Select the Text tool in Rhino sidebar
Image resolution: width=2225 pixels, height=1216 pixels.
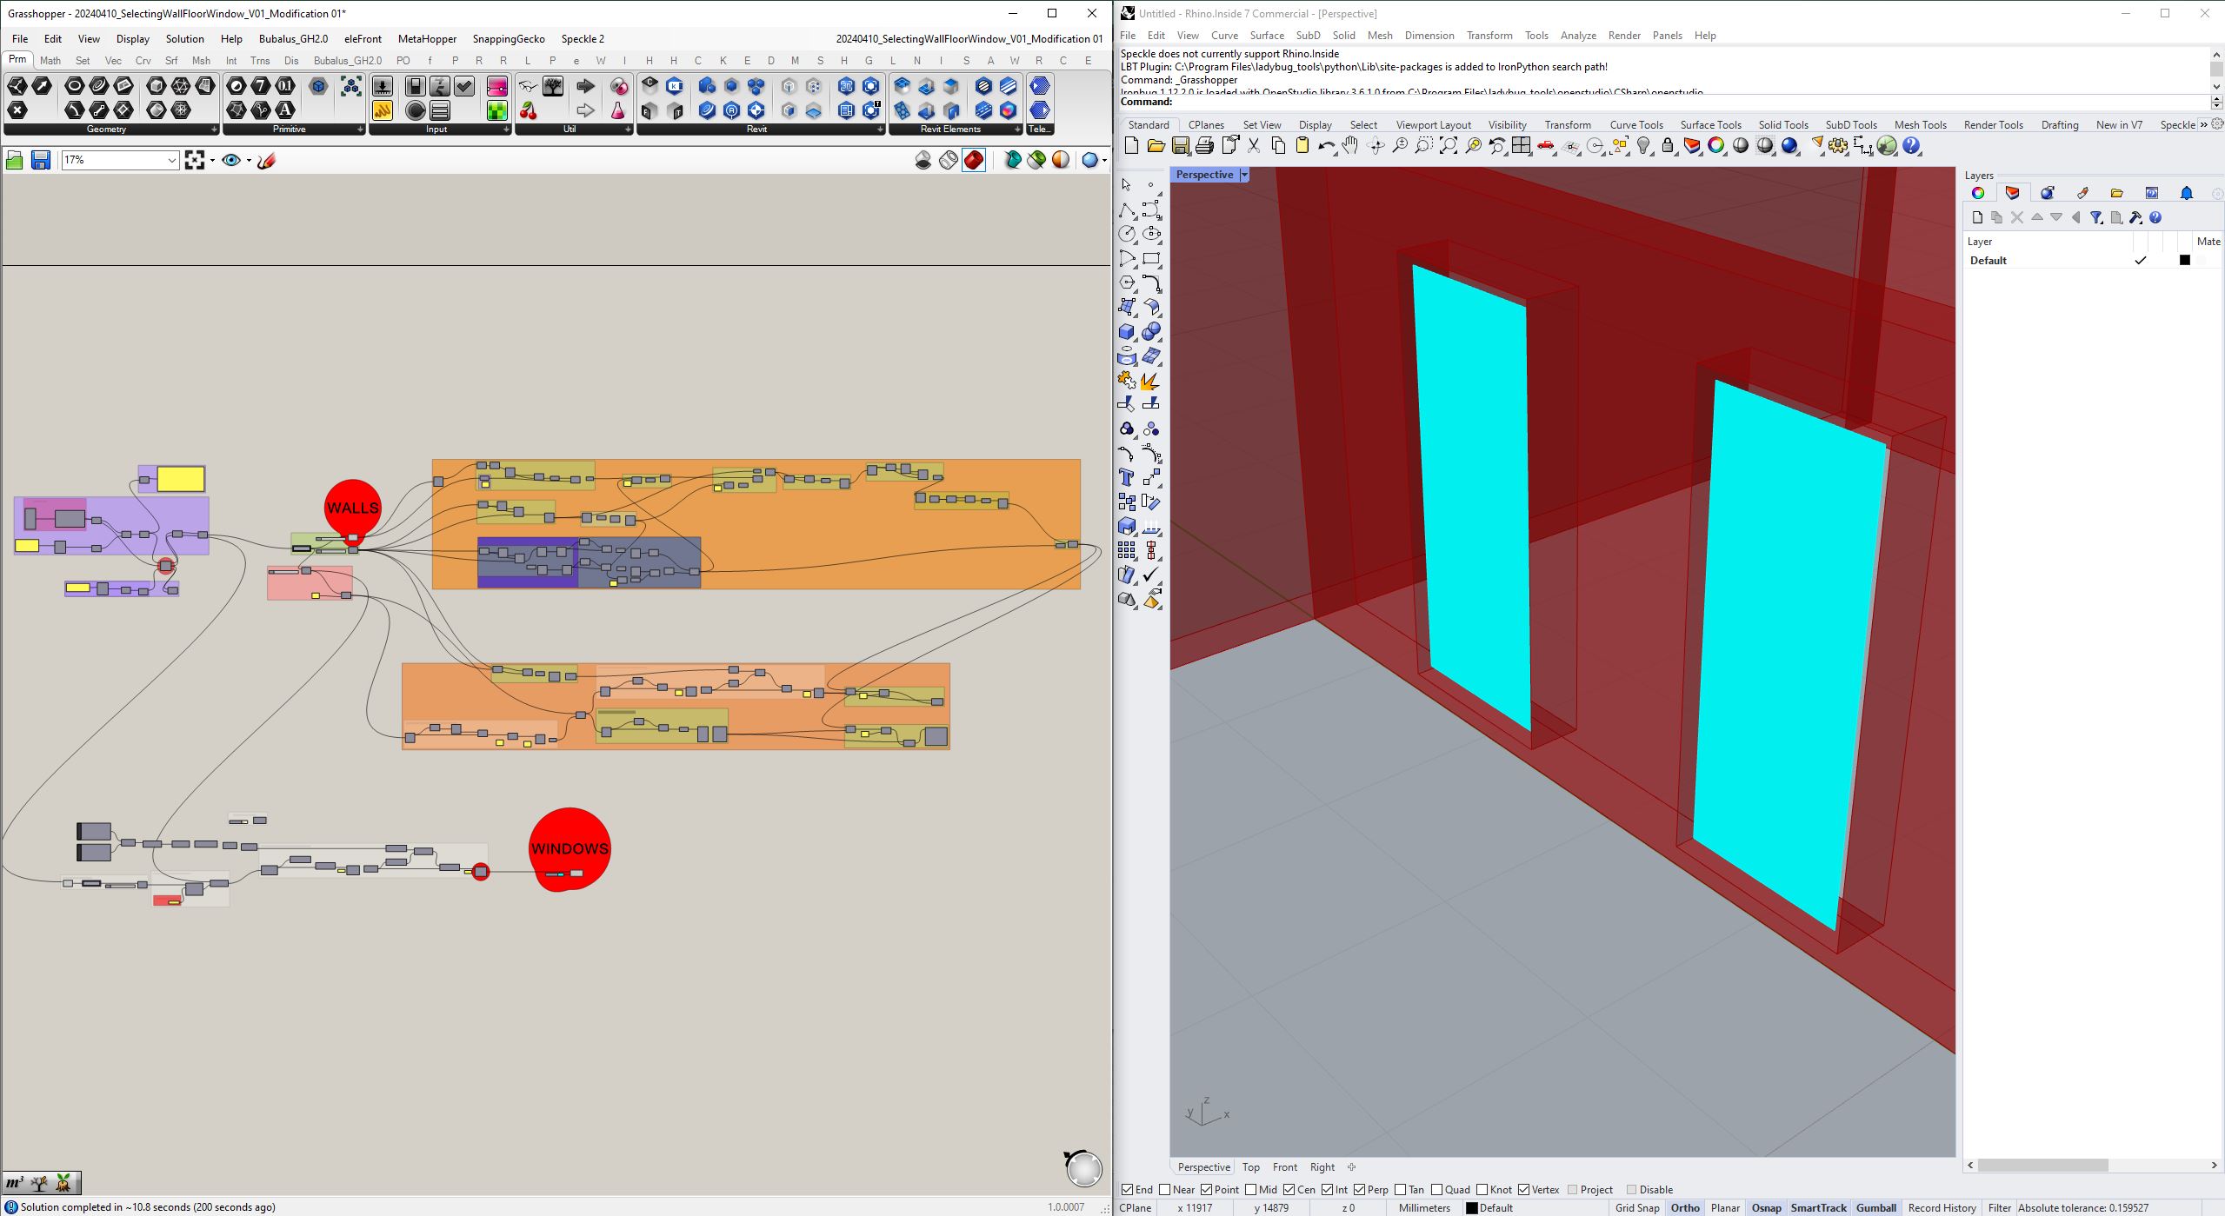(1127, 477)
